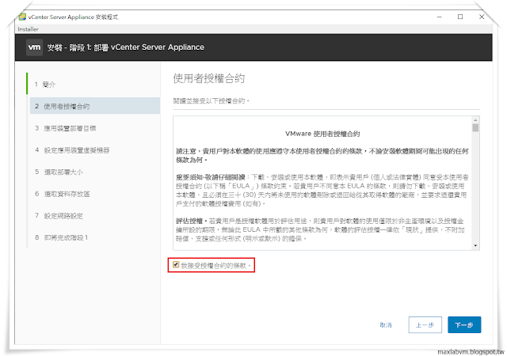This screenshot has width=507, height=356.
Task: Click the 上一步 back button
Action: [425, 324]
